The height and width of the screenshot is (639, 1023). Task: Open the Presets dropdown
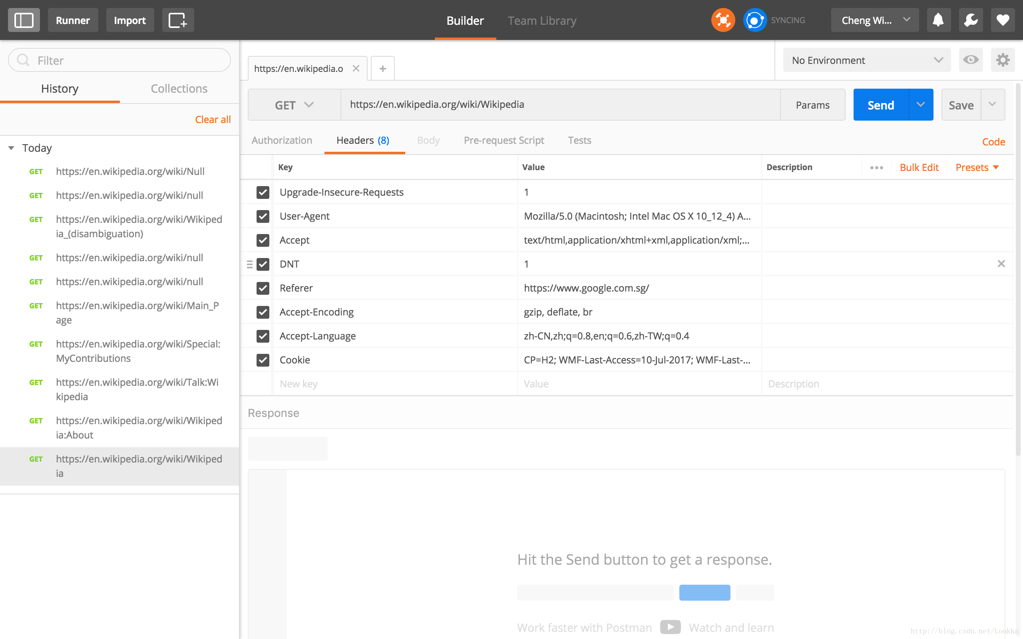(x=977, y=167)
